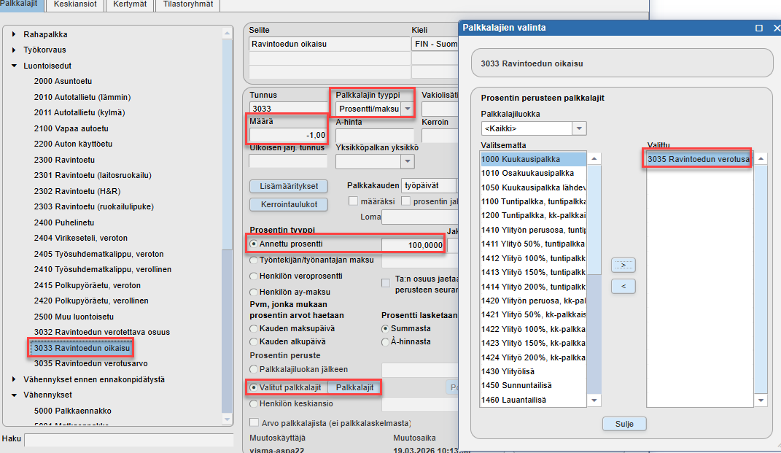Screen dimensions: 781x453
Task: Click tree panel scroll-down arrow
Action: click(227, 419)
